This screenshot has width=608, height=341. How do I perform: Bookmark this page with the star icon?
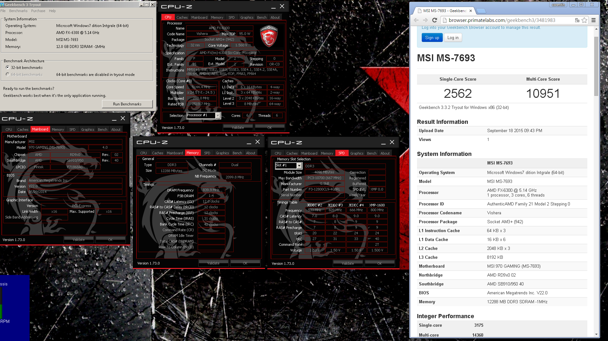pyautogui.click(x=584, y=20)
